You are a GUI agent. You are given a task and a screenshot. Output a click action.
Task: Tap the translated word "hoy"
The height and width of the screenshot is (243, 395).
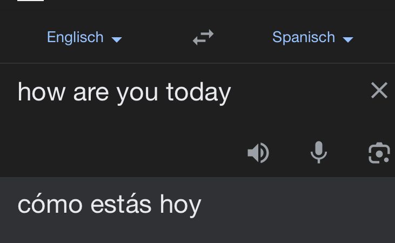(180, 205)
